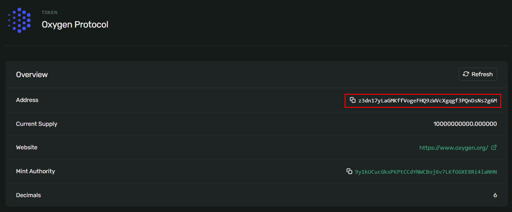512x212 pixels.
Task: Click the Oxygen Protocol title text
Action: tap(75, 25)
